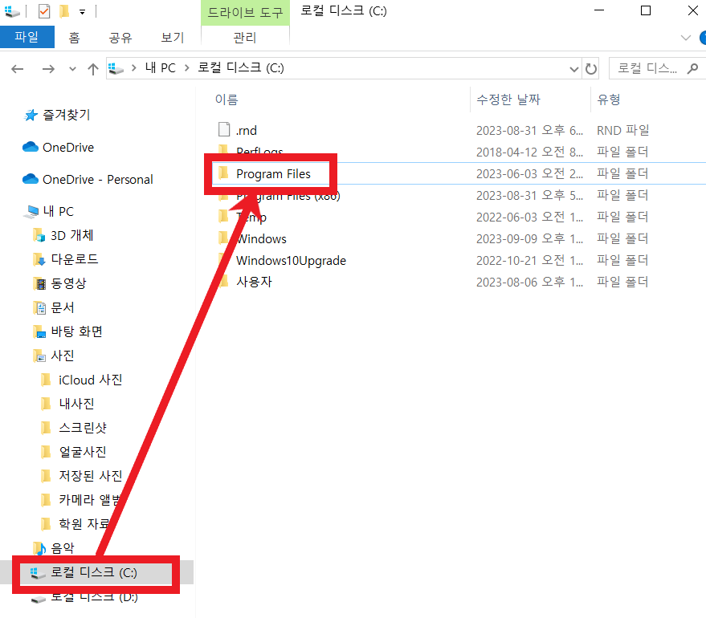The height and width of the screenshot is (618, 706).
Task: Open the 관리 drive tools tab
Action: (245, 38)
